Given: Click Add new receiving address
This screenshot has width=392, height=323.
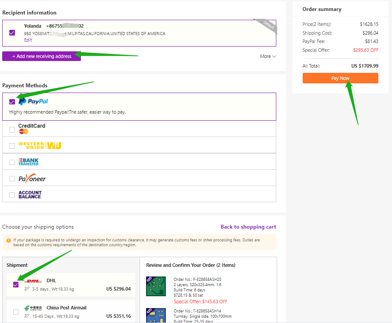Looking at the screenshot, I should tap(41, 56).
